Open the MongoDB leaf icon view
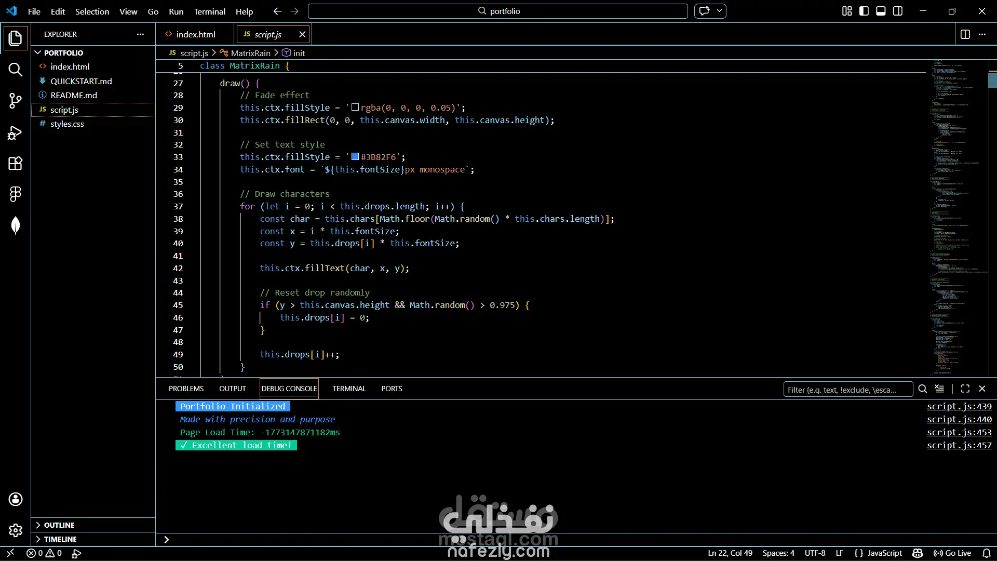This screenshot has width=997, height=561. coord(15,225)
